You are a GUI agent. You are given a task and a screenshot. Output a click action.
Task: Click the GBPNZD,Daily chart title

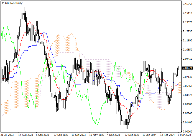tap(14, 3)
